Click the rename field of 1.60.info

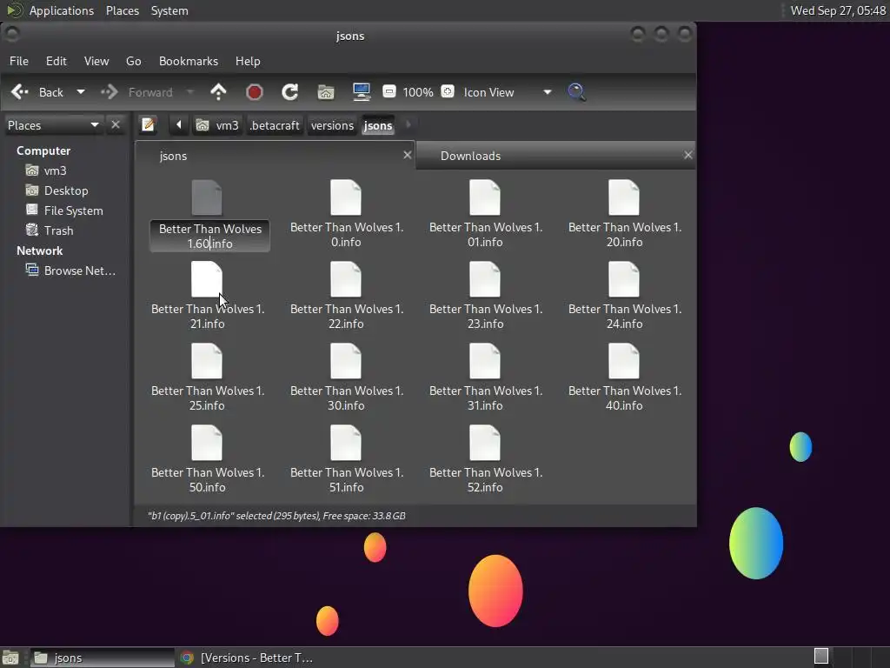(210, 236)
